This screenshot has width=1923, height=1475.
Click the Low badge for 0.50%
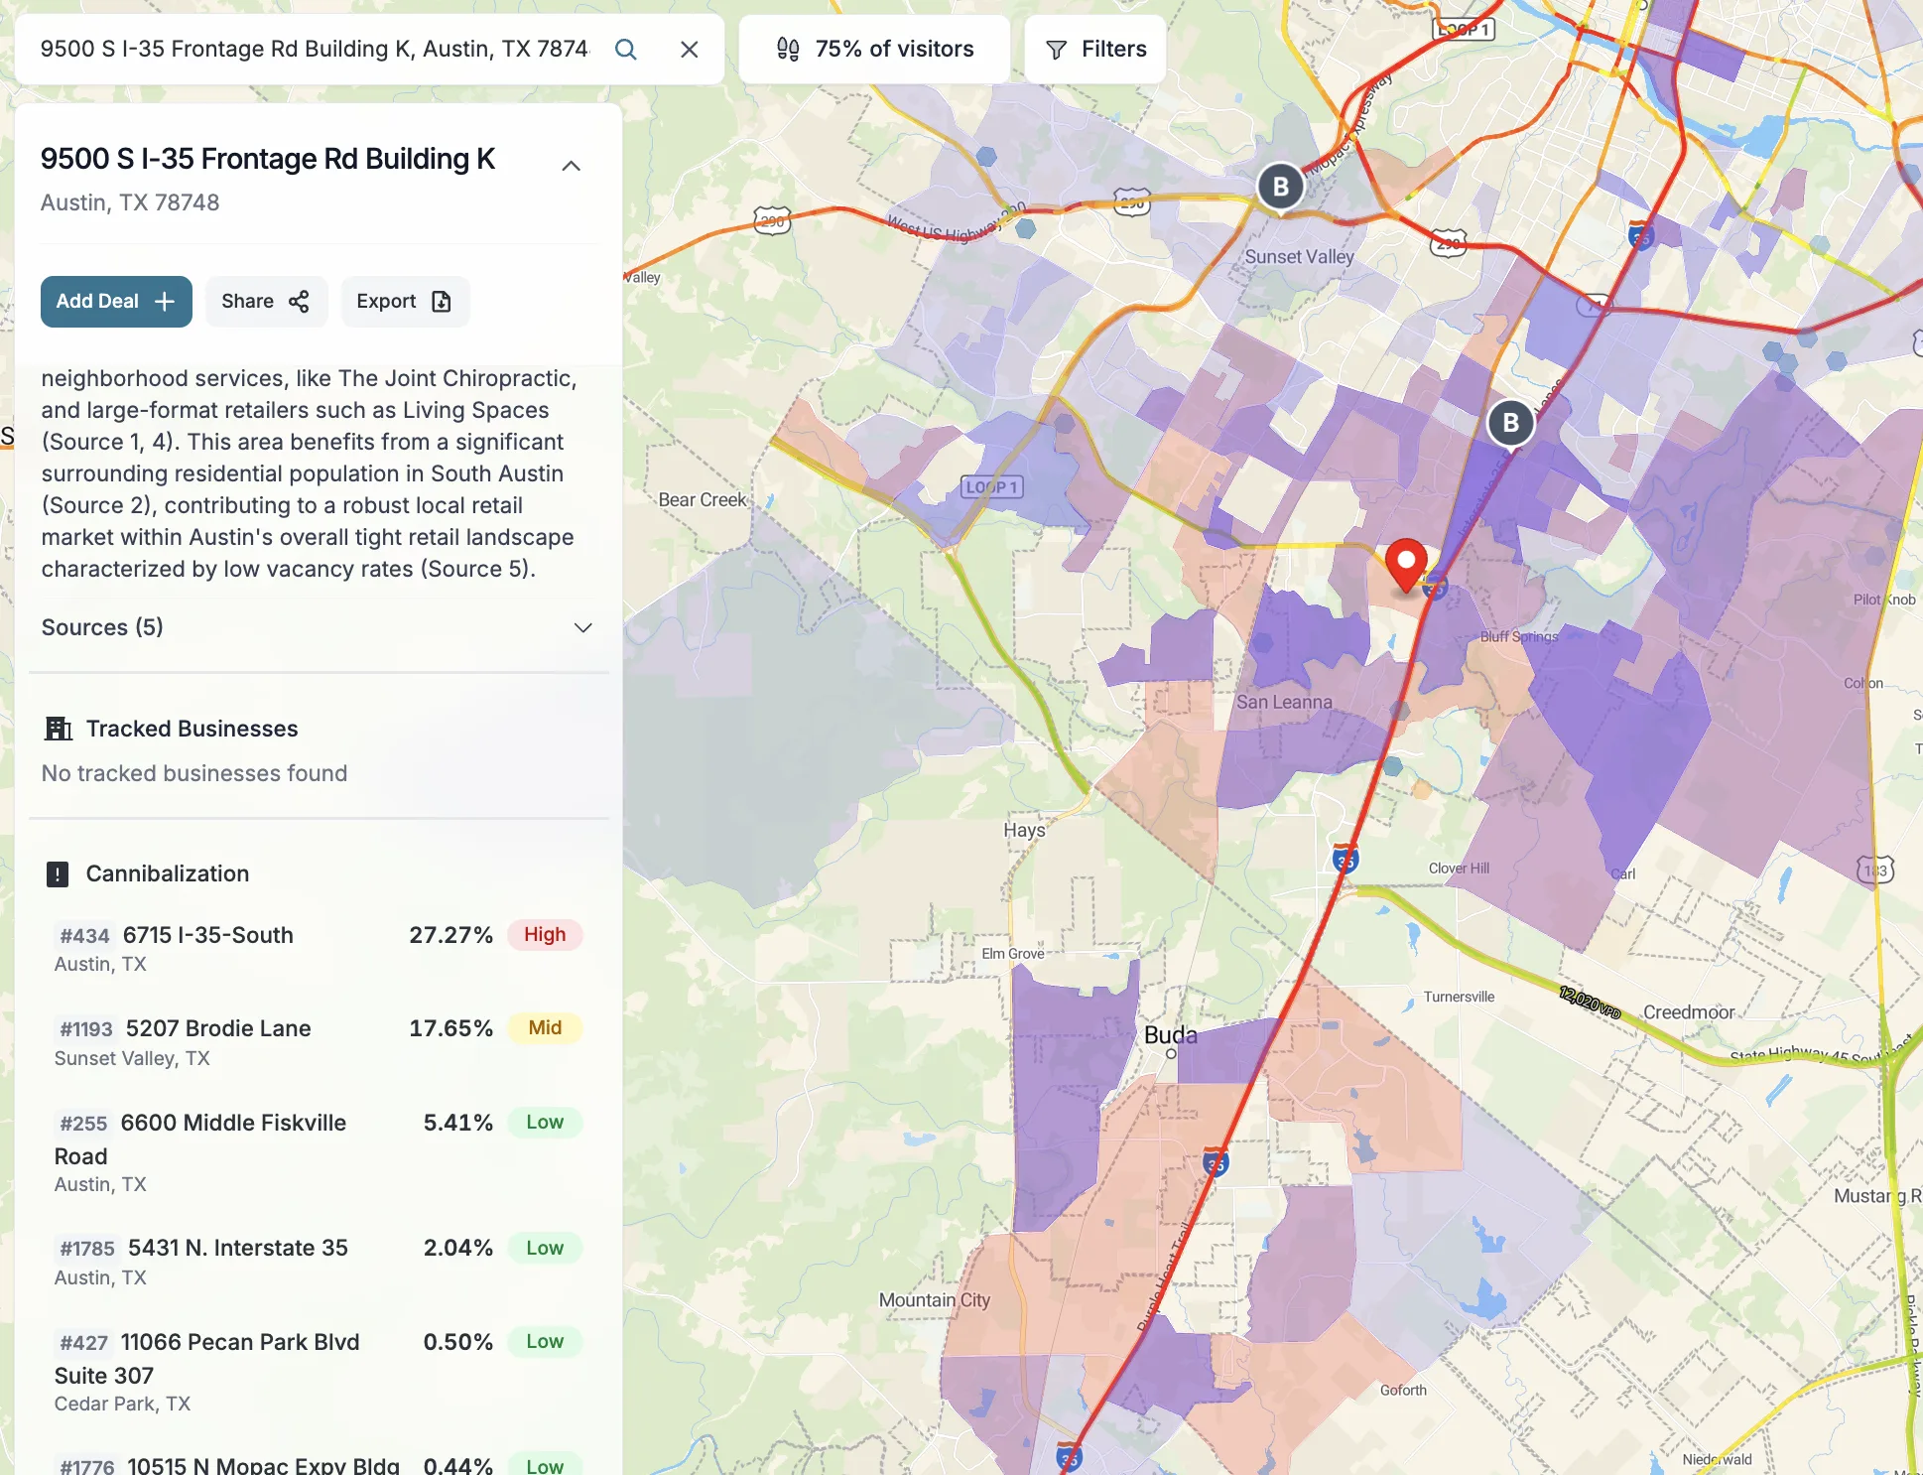(x=545, y=1342)
